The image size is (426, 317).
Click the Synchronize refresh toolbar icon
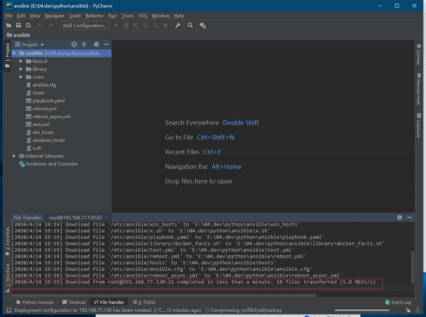pyautogui.click(x=27, y=25)
